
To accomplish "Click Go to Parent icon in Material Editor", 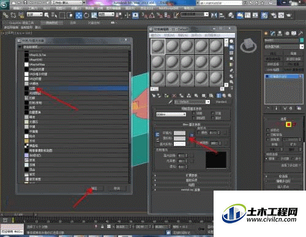I will click(224, 95).
